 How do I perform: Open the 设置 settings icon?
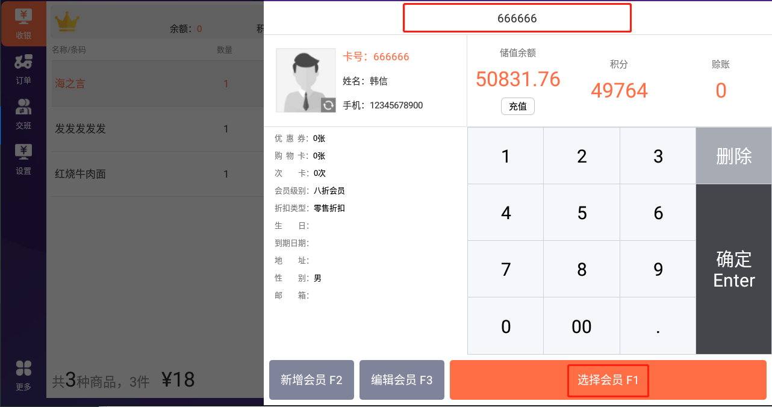click(x=23, y=160)
